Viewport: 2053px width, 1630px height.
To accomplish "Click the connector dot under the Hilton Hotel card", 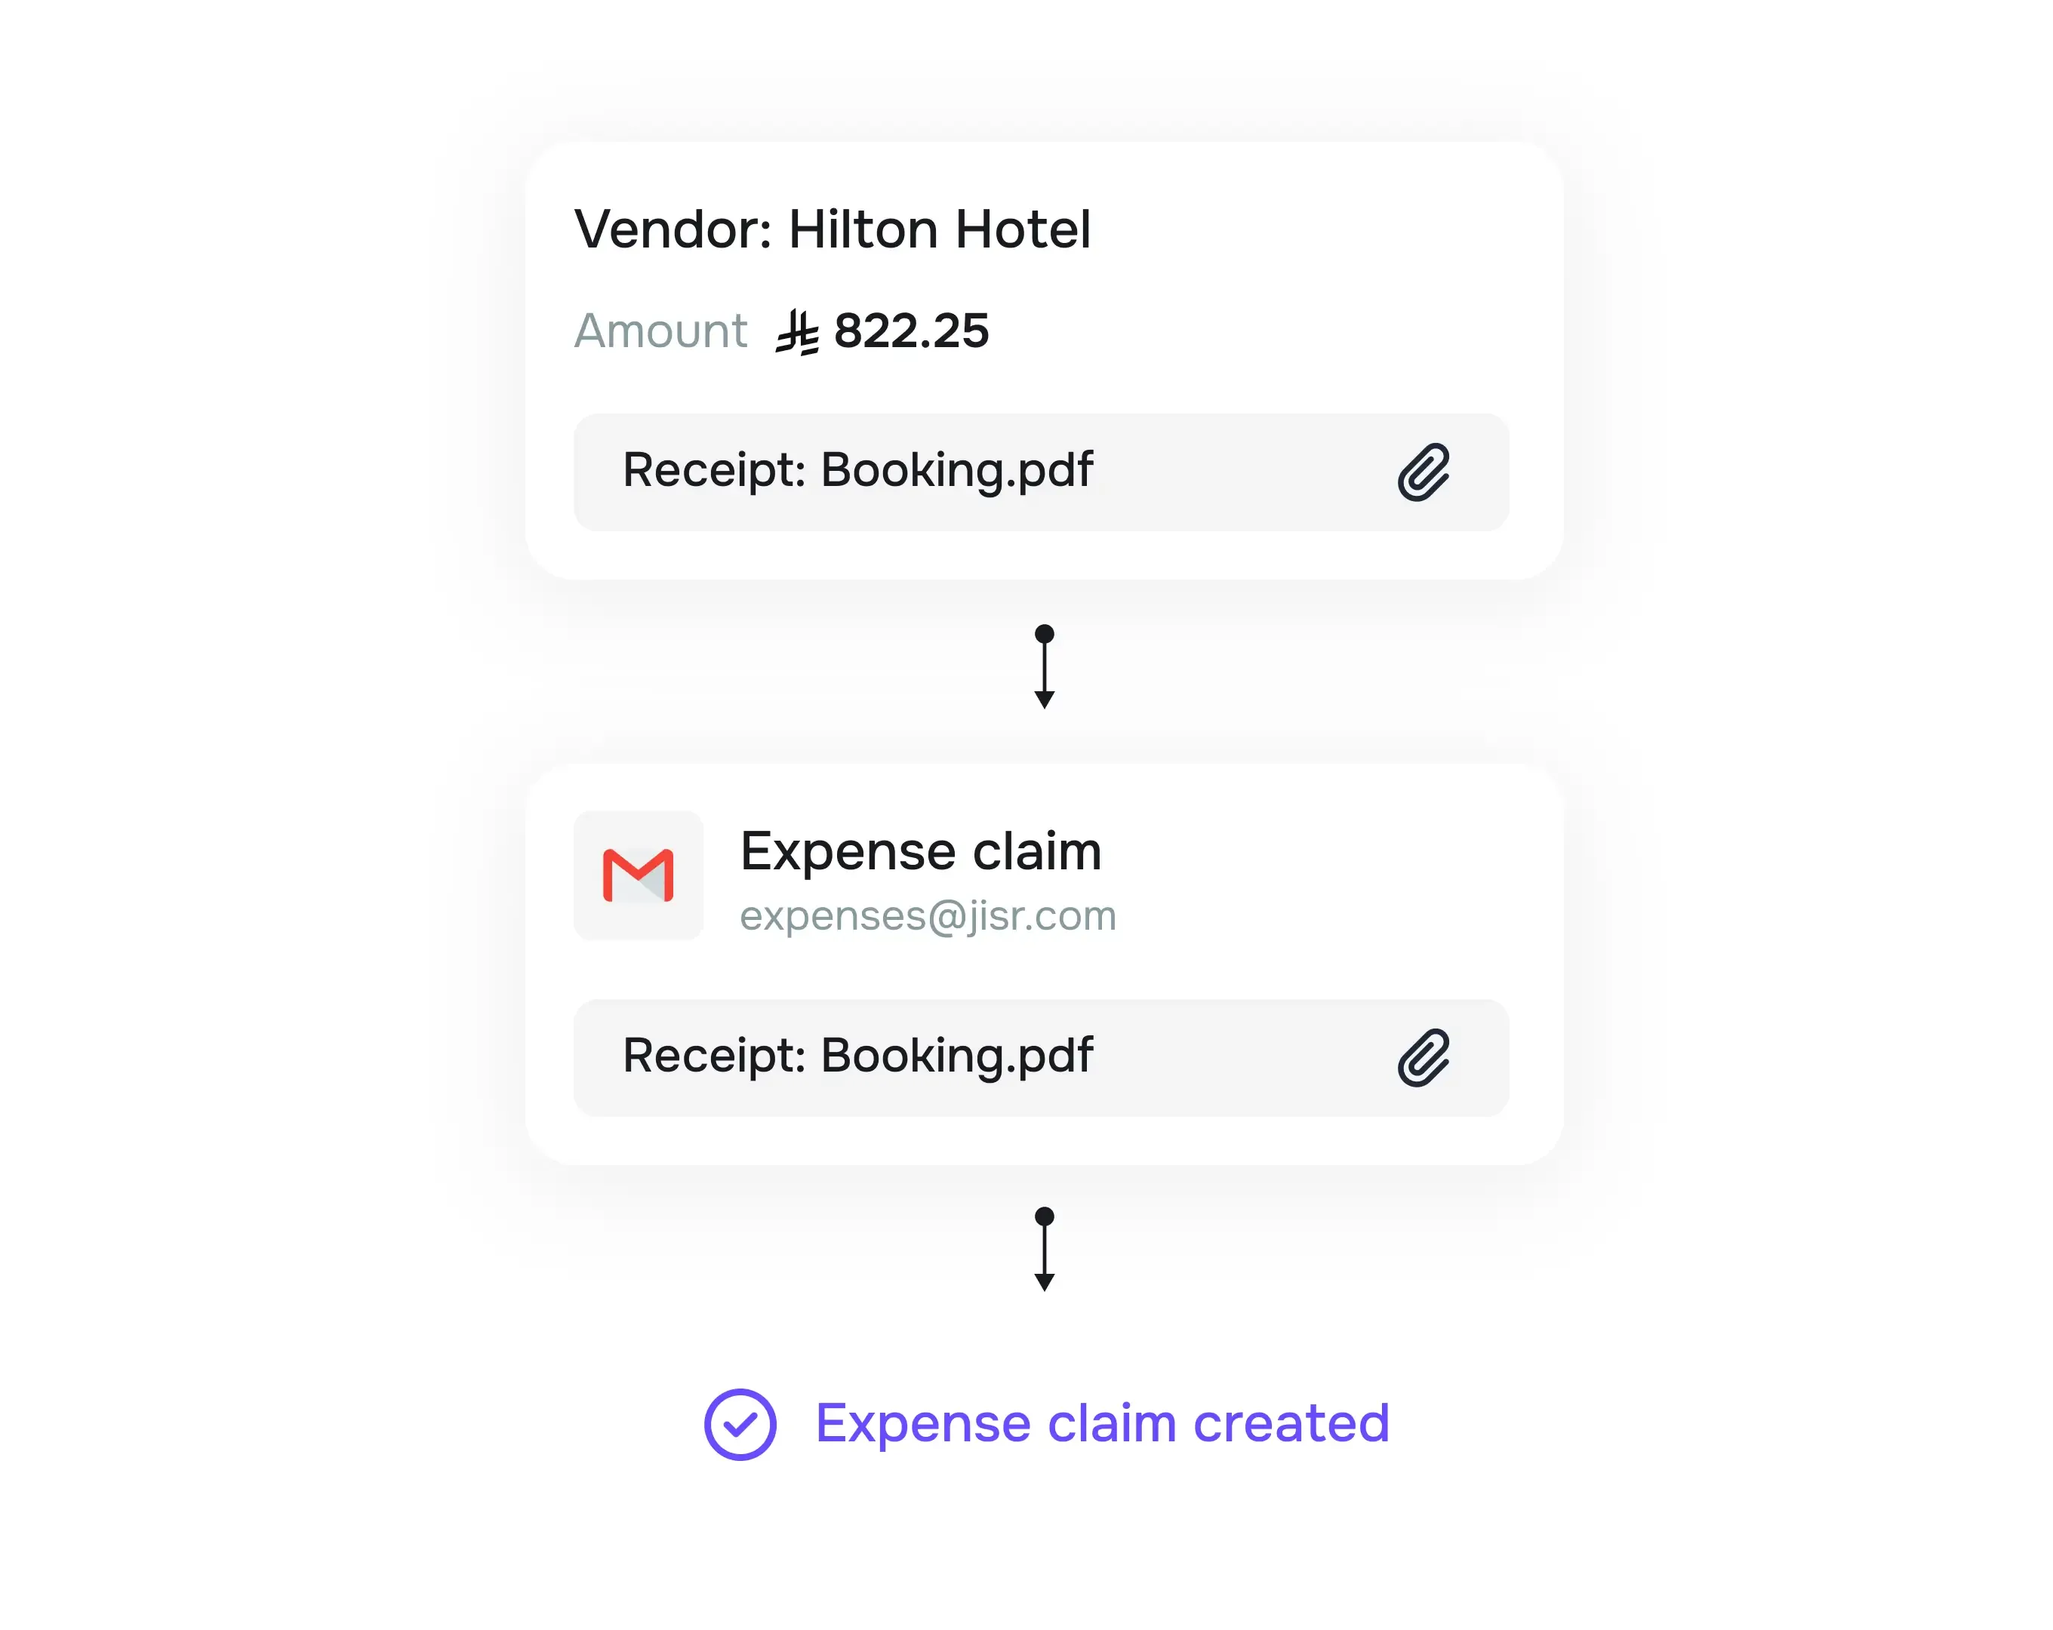I will pyautogui.click(x=1045, y=634).
